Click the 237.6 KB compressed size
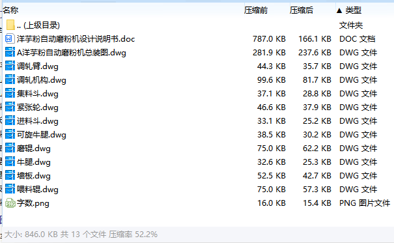This screenshot has height=243, width=394. pos(315,53)
